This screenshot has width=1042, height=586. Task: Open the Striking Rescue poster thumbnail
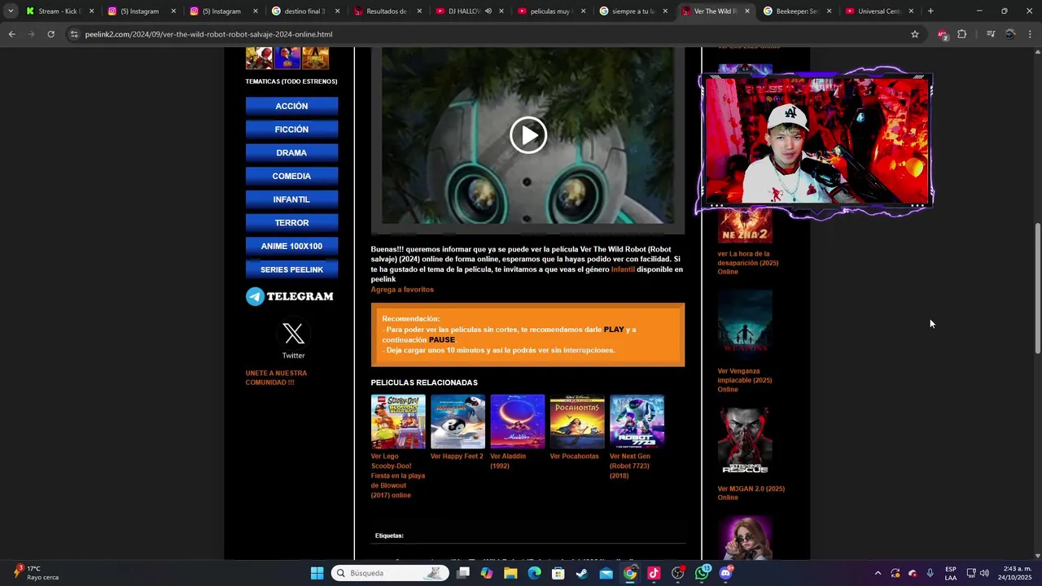[x=745, y=441]
